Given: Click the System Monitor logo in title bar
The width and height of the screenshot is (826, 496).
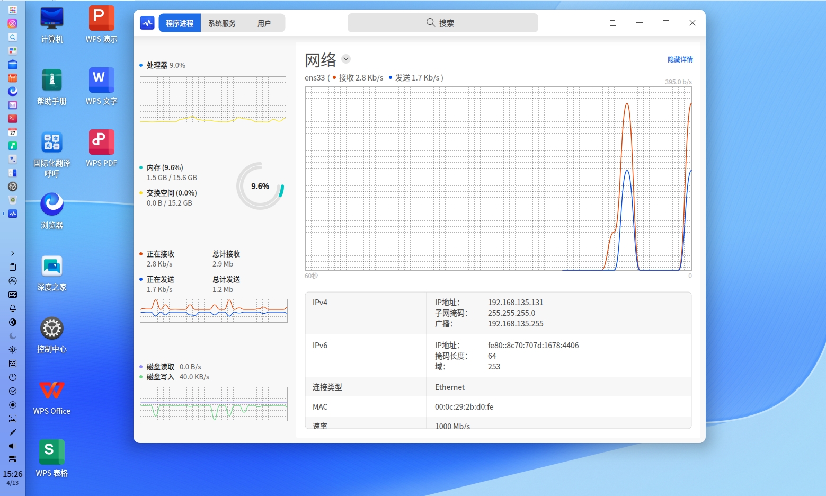Looking at the screenshot, I should tap(147, 23).
